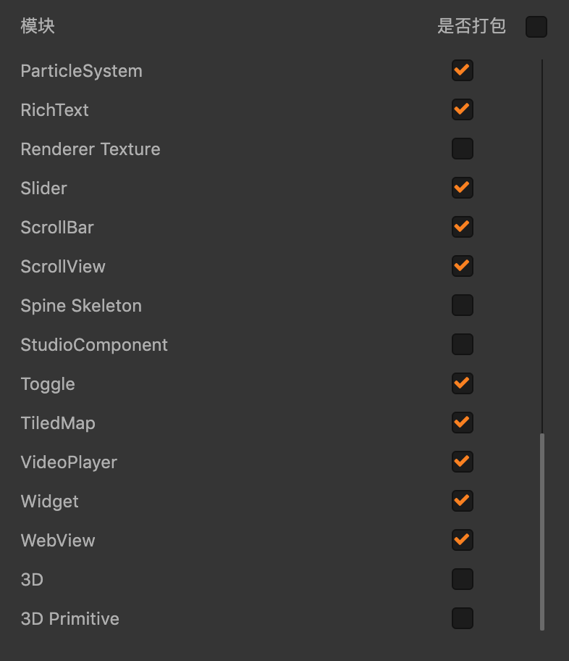This screenshot has height=661, width=569.
Task: Toggle off the ScrollBar checkbox
Action: [x=462, y=228]
